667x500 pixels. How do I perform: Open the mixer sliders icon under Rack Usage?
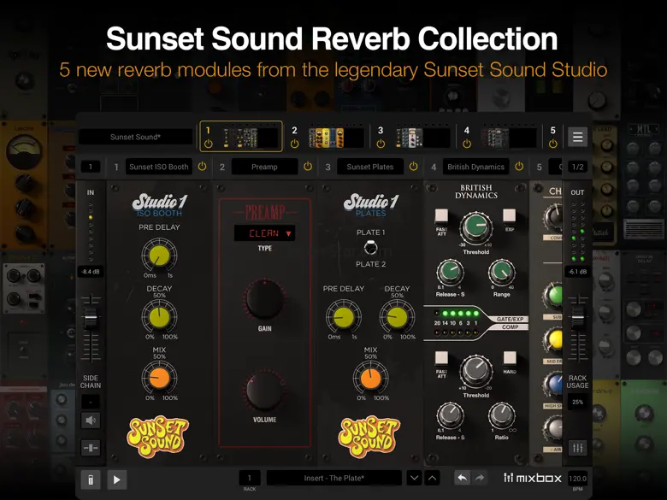577,447
